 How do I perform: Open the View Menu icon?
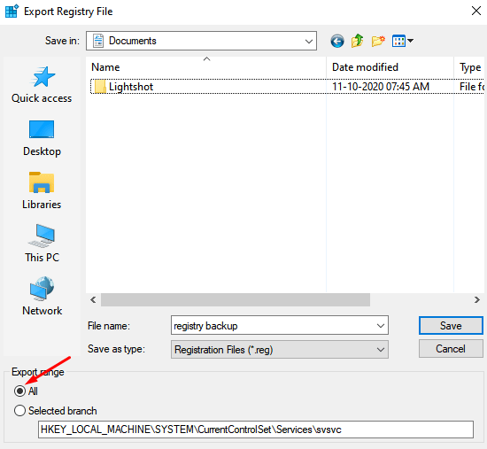click(x=403, y=41)
